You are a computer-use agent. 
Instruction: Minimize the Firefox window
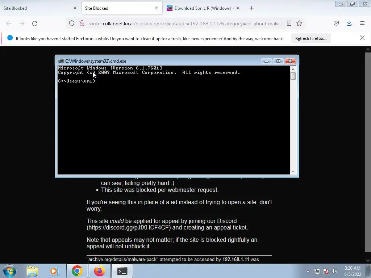[341, 4]
